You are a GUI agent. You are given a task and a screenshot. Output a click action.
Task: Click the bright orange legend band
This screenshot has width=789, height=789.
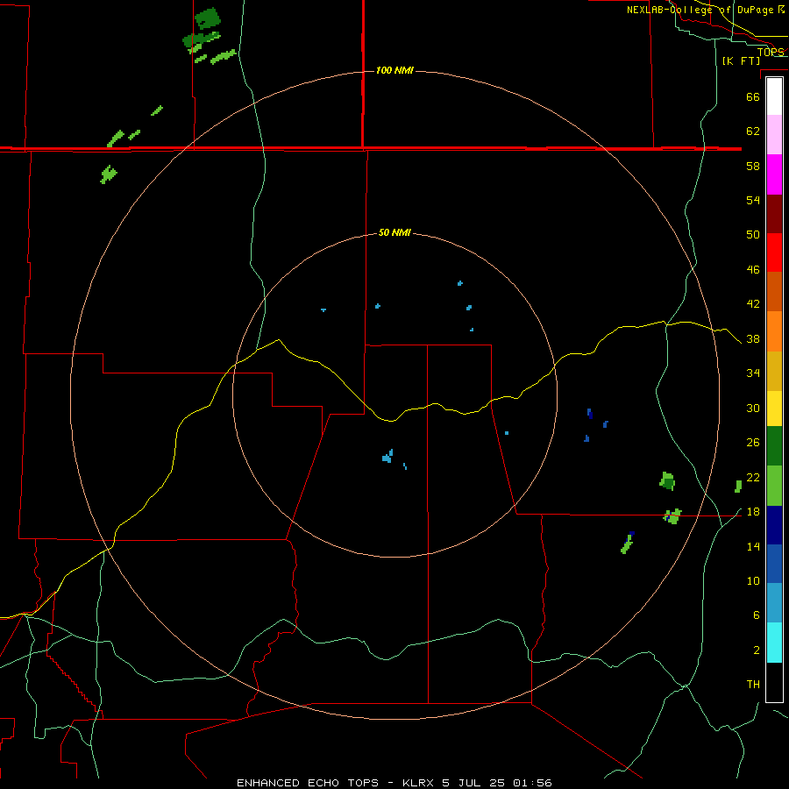click(774, 331)
